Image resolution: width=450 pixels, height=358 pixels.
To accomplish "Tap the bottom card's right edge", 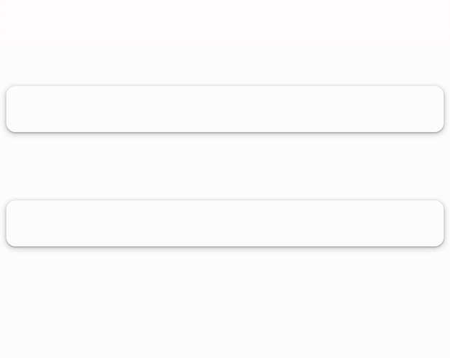I will pos(442,223).
